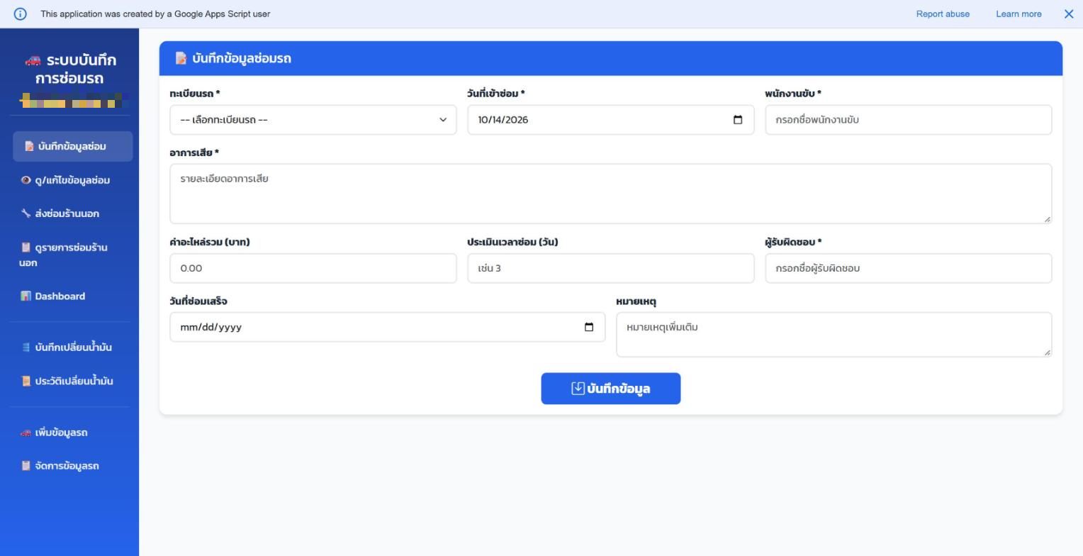
Task: Click the ประเมินเวลาซ่อม (วัน) field
Action: tap(610, 268)
